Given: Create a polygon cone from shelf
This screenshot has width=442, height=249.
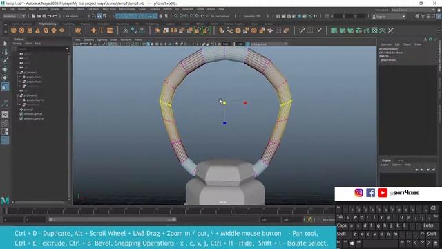Looking at the screenshot, I should [37, 30].
